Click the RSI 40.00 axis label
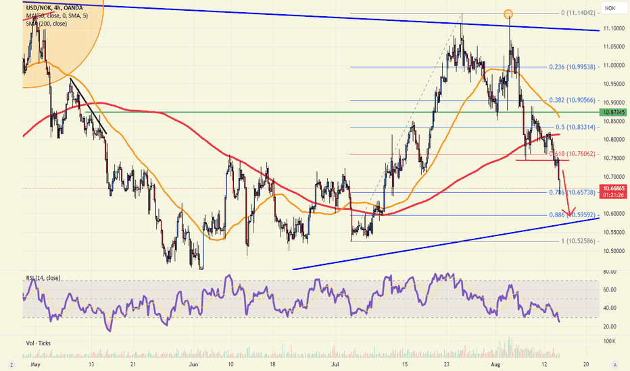 610,308
